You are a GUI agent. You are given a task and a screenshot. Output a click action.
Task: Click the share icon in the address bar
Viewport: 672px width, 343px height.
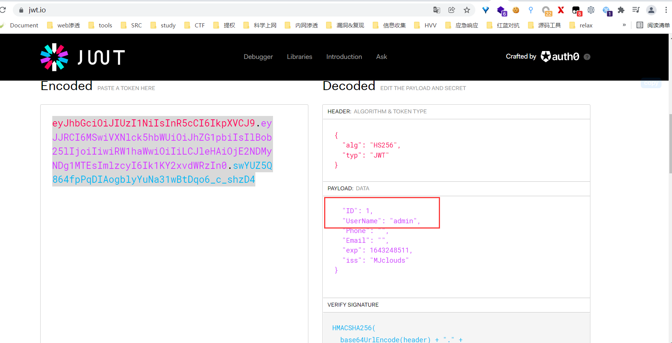pos(452,10)
